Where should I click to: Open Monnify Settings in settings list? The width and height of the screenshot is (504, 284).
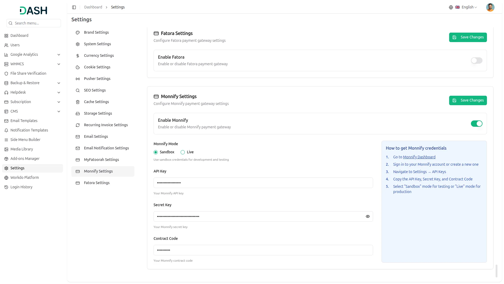(103, 171)
